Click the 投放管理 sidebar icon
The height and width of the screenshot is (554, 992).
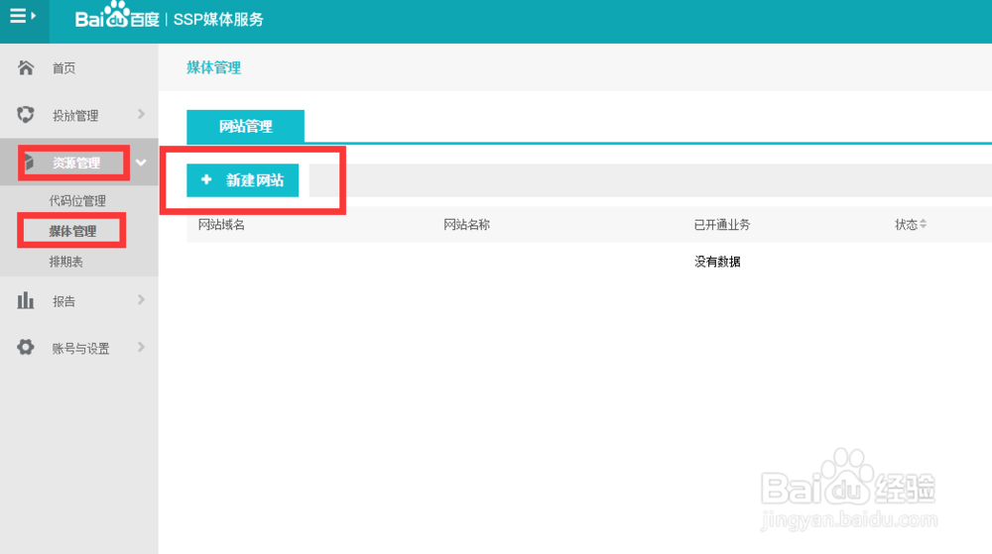point(26,114)
